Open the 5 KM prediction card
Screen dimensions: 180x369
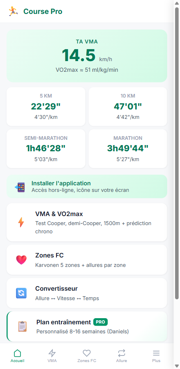pos(46,107)
